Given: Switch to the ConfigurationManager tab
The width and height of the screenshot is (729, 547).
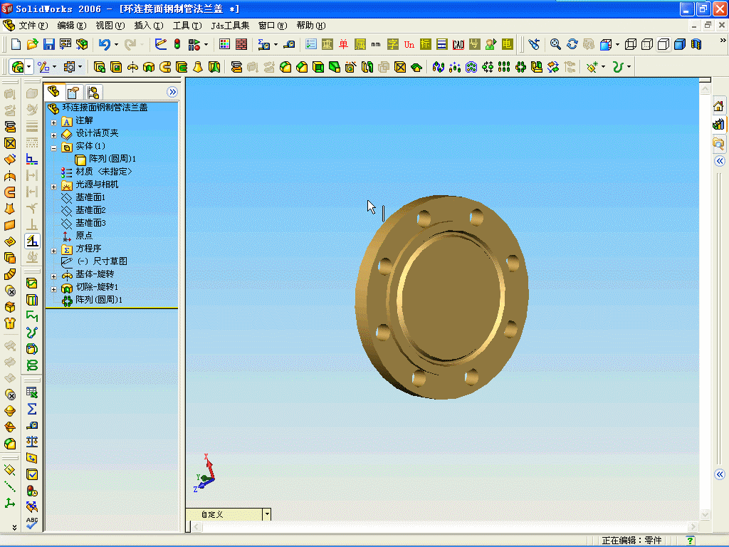Looking at the screenshot, I should pos(93,92).
